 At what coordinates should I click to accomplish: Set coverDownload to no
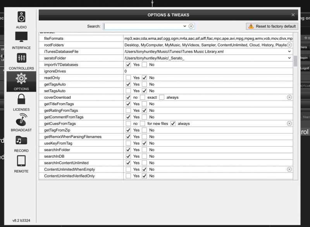click(128, 97)
